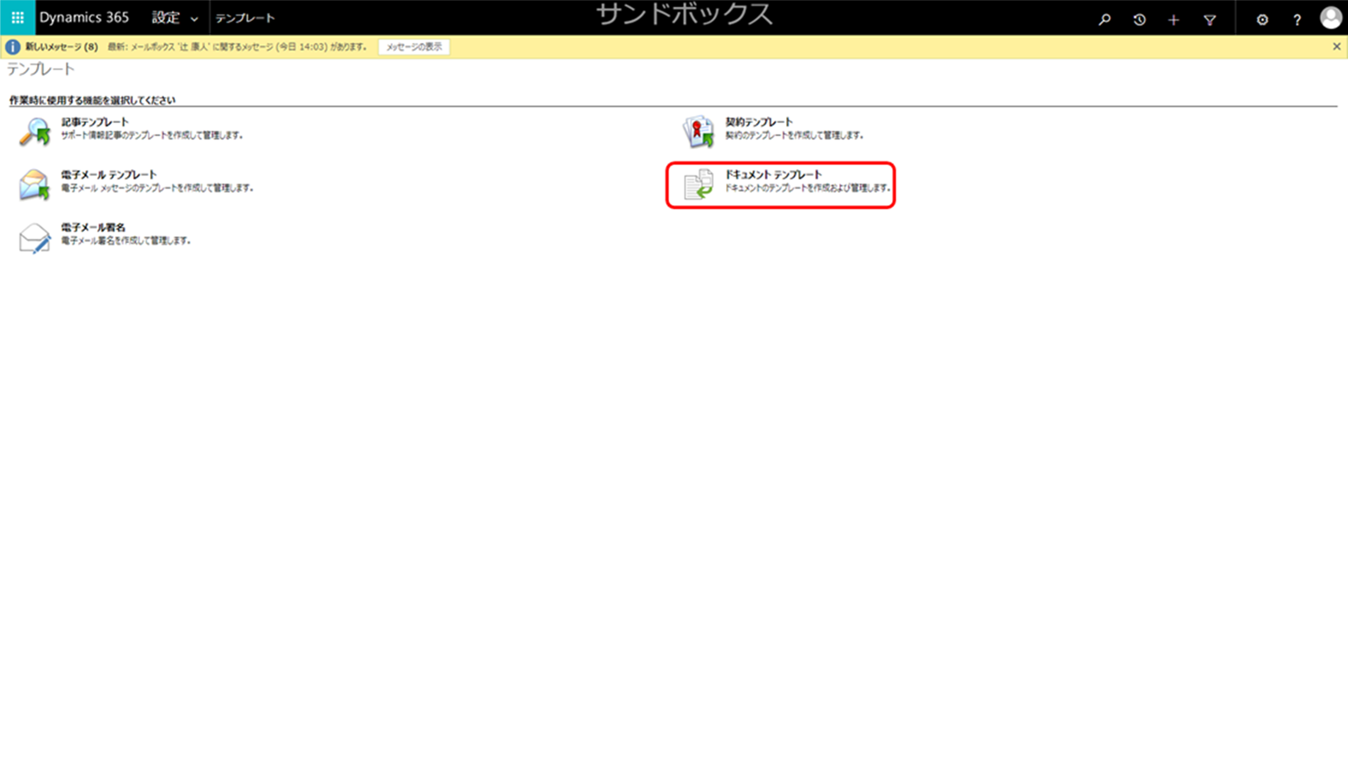The height and width of the screenshot is (758, 1348).
Task: Click the Dynamics 365 home label
Action: pyautogui.click(x=84, y=18)
